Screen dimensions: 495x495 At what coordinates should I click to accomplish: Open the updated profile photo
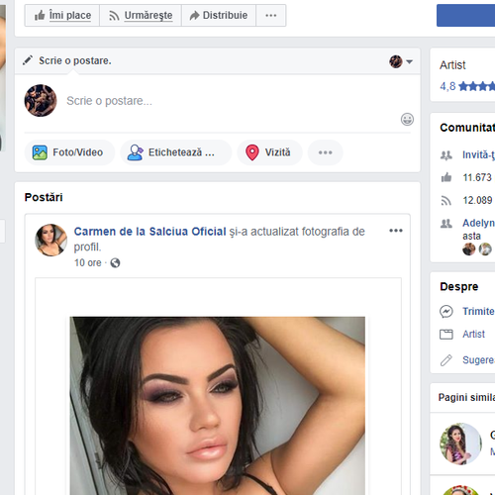click(218, 406)
